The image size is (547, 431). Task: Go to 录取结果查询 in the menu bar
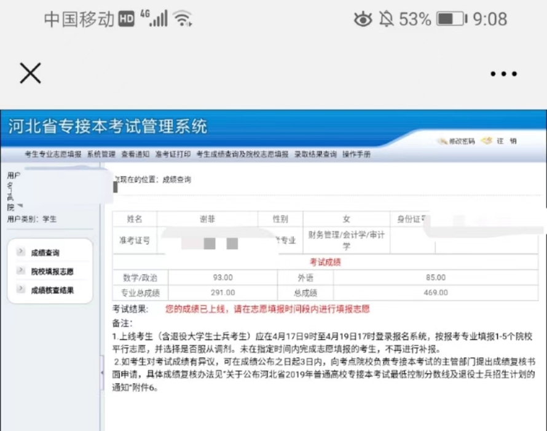point(315,154)
